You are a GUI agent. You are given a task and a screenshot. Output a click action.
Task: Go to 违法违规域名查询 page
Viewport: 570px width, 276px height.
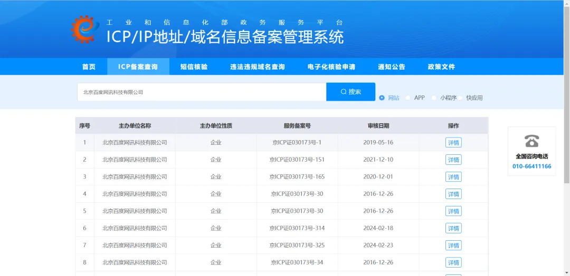pyautogui.click(x=258, y=67)
